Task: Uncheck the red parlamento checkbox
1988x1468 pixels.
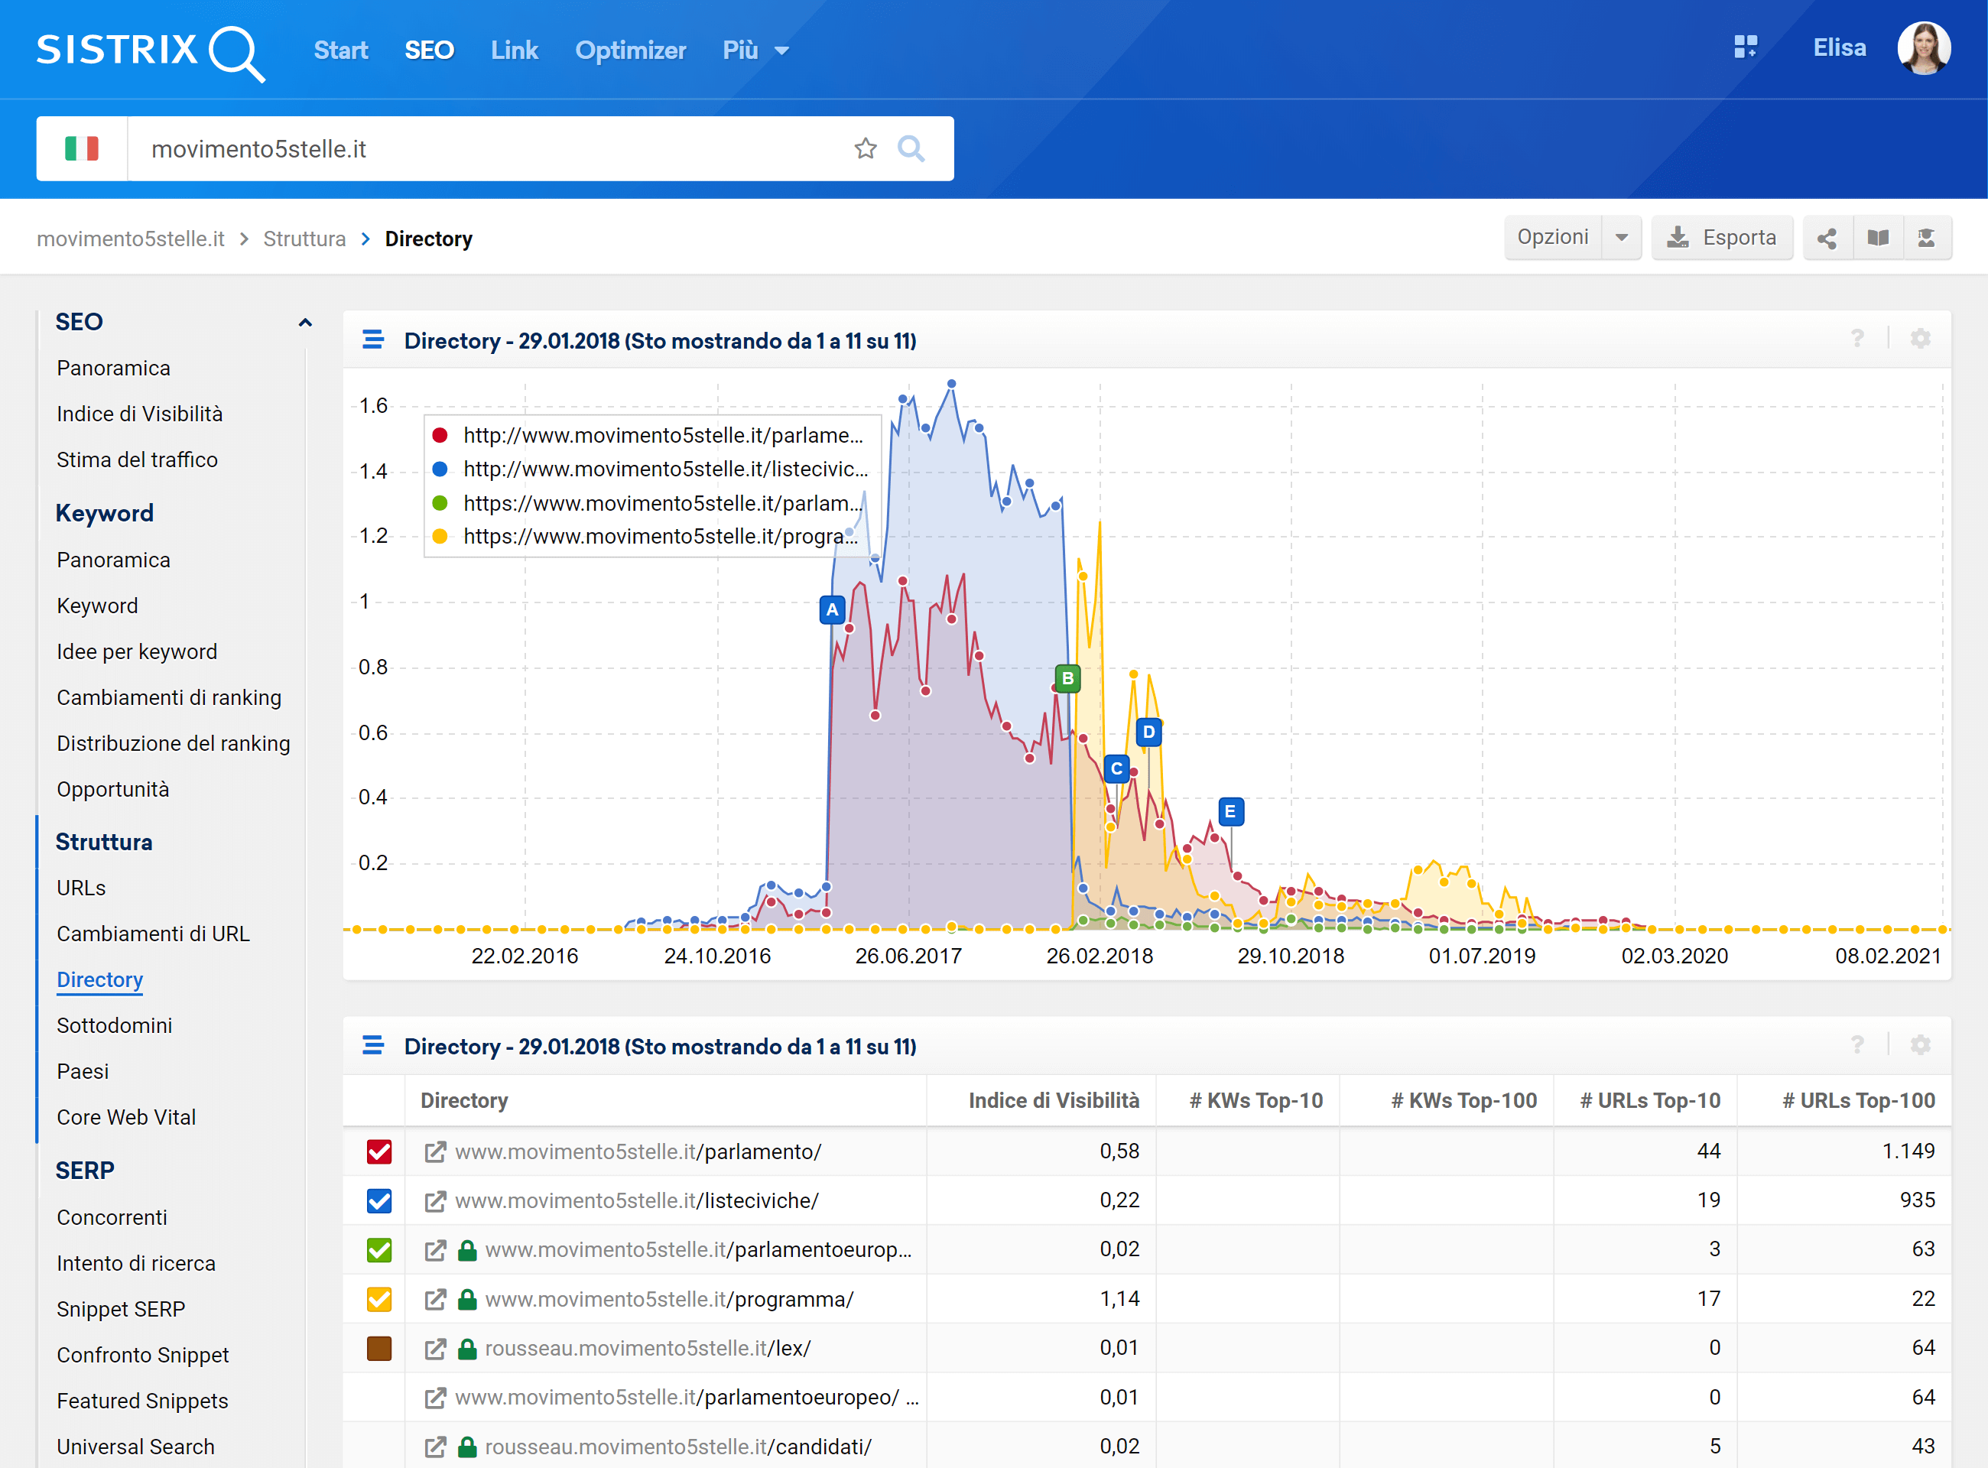Action: [x=379, y=1151]
